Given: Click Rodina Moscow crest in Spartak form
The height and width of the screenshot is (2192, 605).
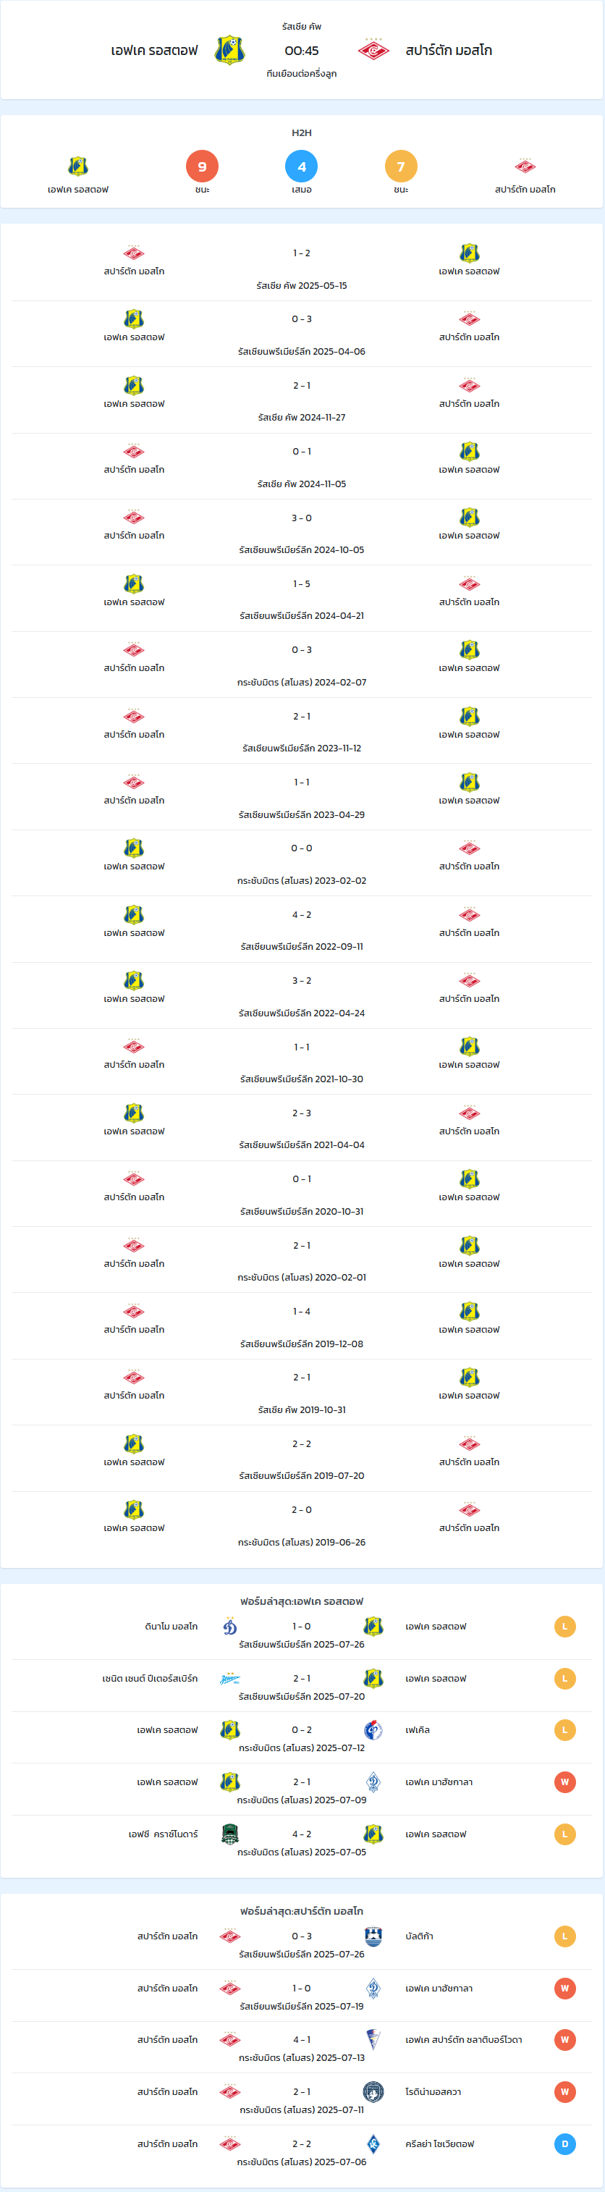Looking at the screenshot, I should [x=373, y=2091].
